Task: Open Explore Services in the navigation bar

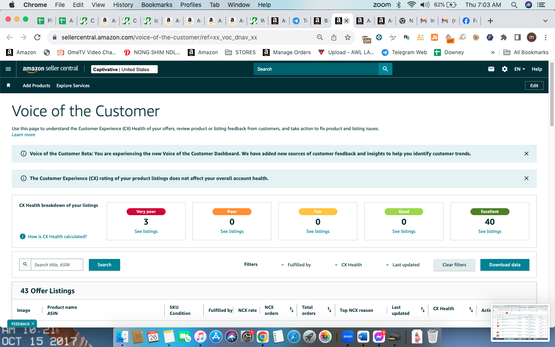Action: [x=73, y=85]
